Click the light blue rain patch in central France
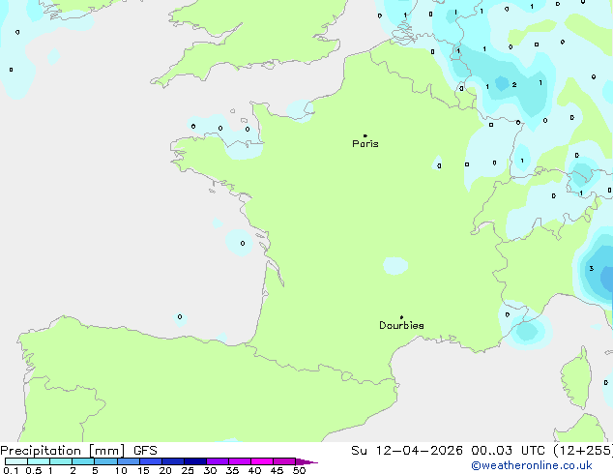Viewport: 613px width, 474px height. pos(394,265)
